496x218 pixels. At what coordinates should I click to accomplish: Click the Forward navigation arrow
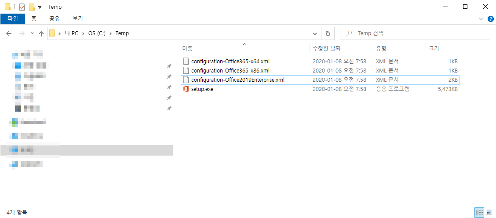coord(22,33)
